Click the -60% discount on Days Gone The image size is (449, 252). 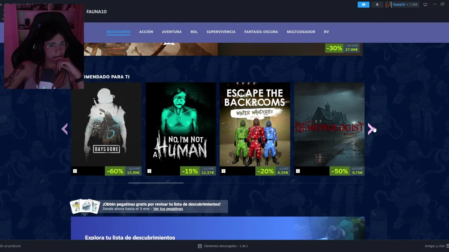pos(115,171)
